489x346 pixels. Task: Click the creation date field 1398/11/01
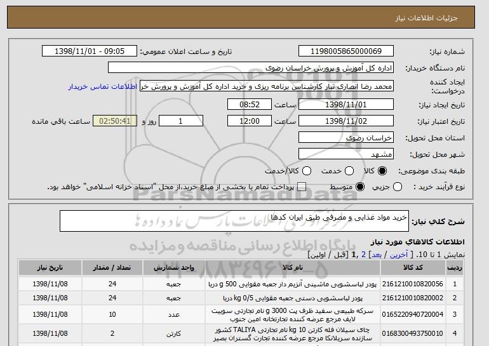(x=346, y=104)
